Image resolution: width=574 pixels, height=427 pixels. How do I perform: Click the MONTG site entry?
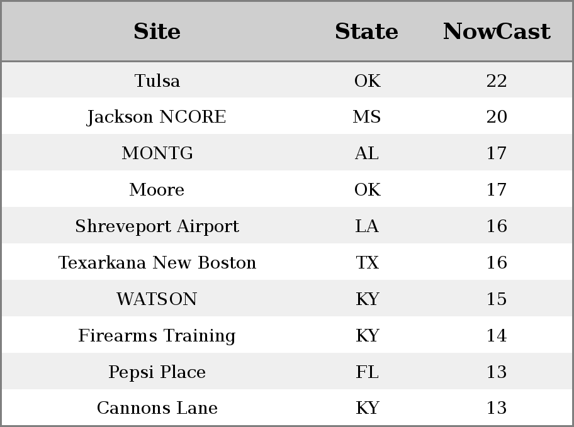(x=157, y=153)
